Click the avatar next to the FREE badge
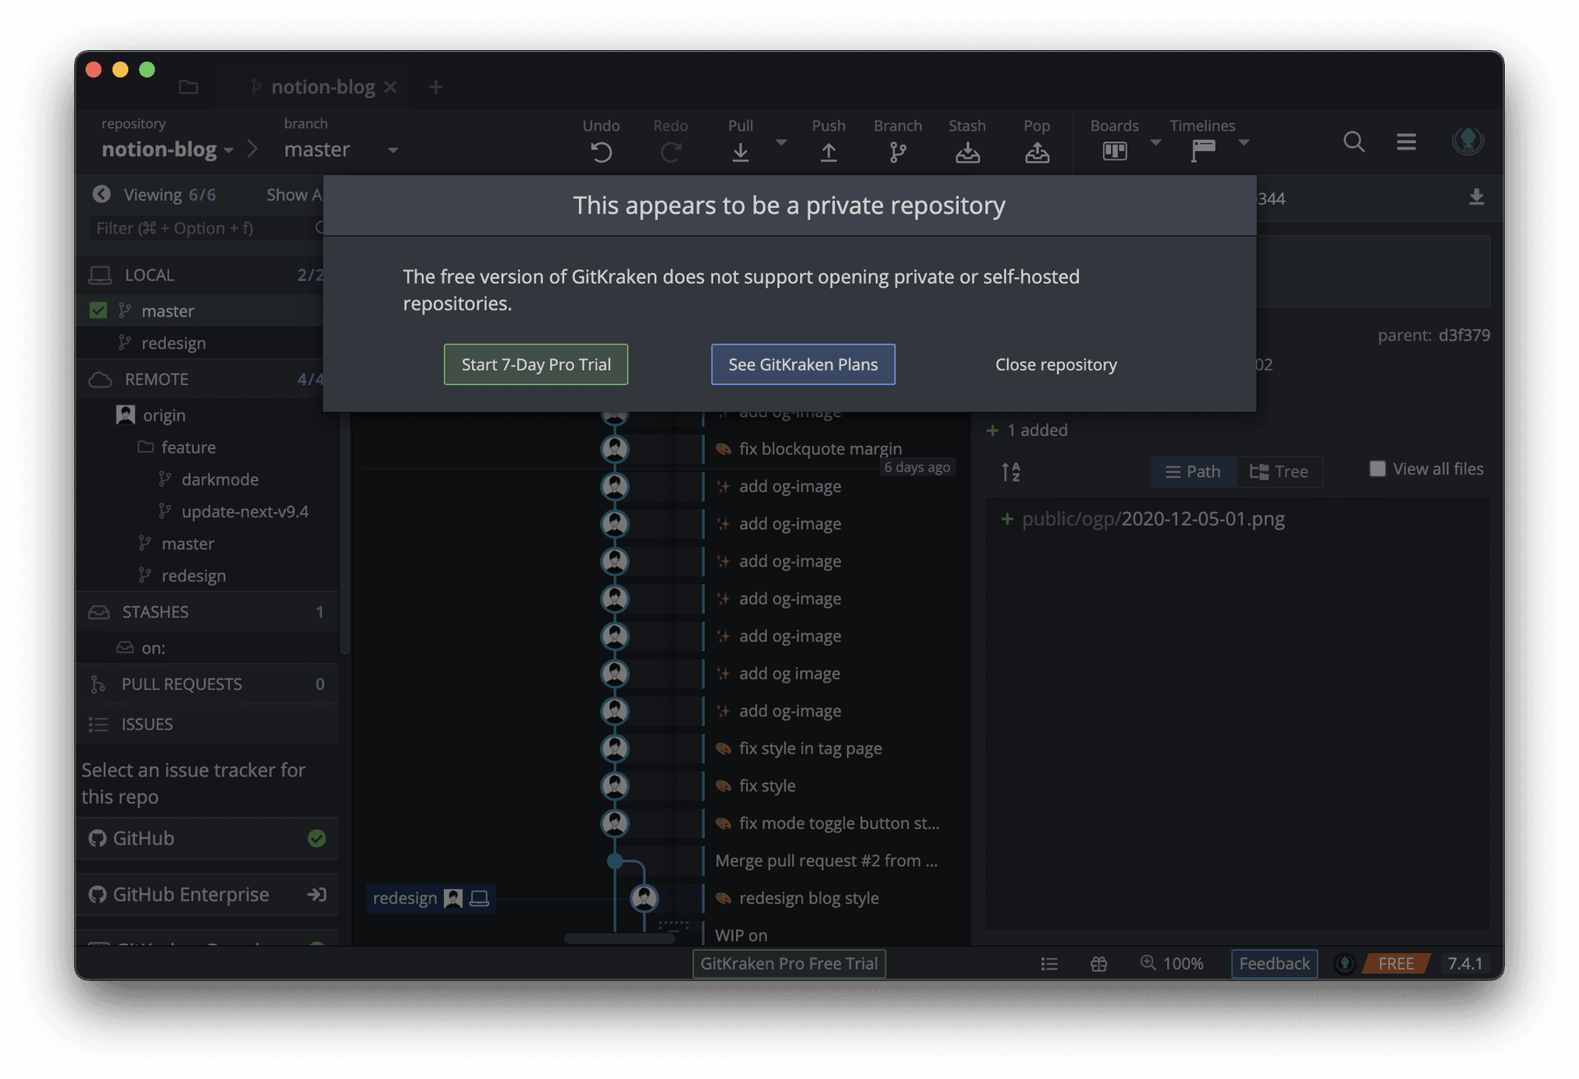The image size is (1579, 1079). coord(1344,963)
